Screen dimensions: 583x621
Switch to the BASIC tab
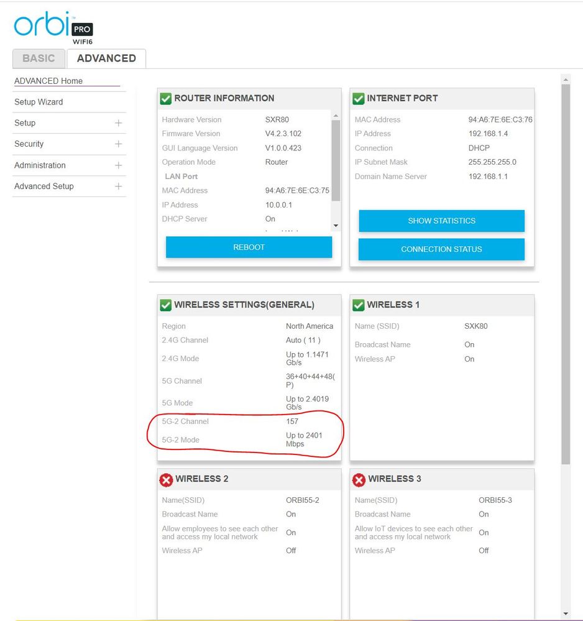click(x=39, y=58)
